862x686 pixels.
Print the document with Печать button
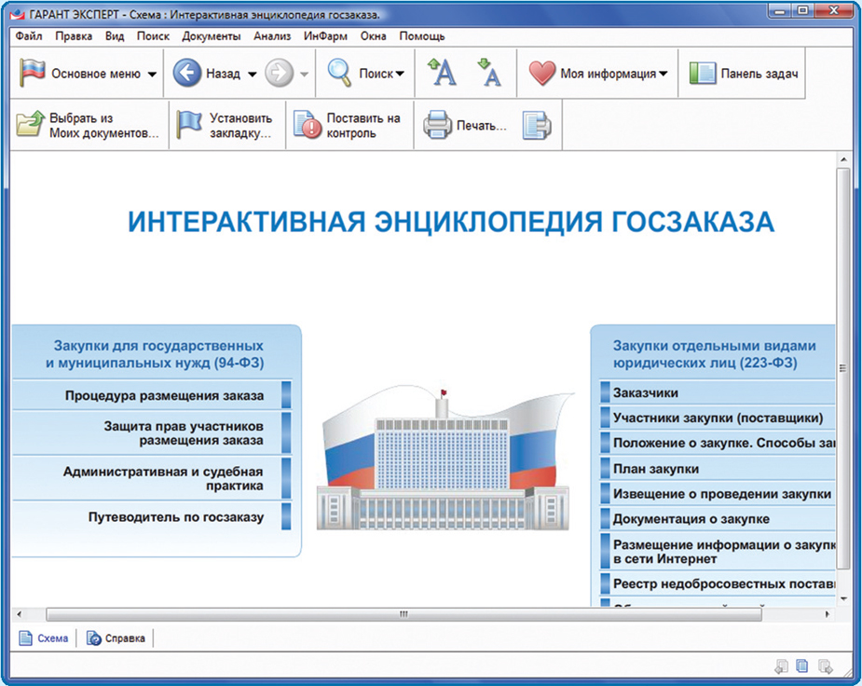(466, 125)
